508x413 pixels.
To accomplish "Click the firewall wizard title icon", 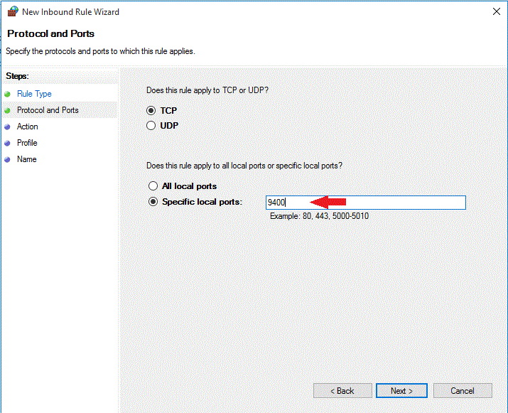I will 13,11.
